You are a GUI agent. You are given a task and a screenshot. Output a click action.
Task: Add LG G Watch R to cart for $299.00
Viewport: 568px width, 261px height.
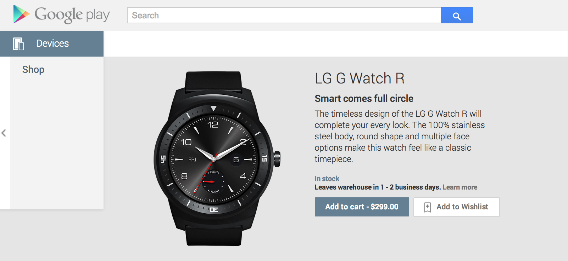tap(362, 207)
